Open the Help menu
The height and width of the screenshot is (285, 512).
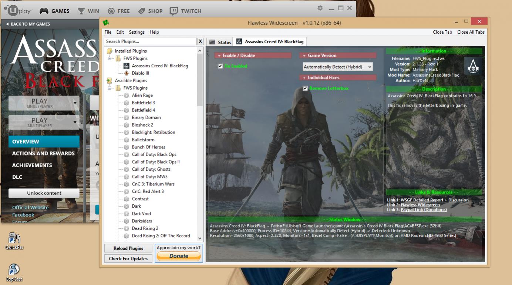154,32
